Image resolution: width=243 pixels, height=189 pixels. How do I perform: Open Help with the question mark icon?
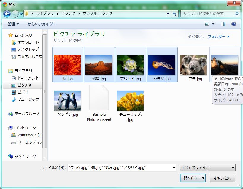pyautogui.click(x=234, y=24)
